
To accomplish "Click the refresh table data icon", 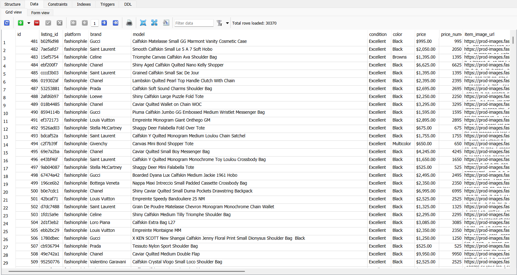I will pyautogui.click(x=7, y=23).
